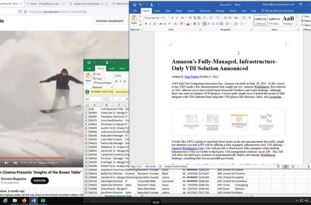
Task: Decrease paragraph indent in Word
Action: [226, 18]
